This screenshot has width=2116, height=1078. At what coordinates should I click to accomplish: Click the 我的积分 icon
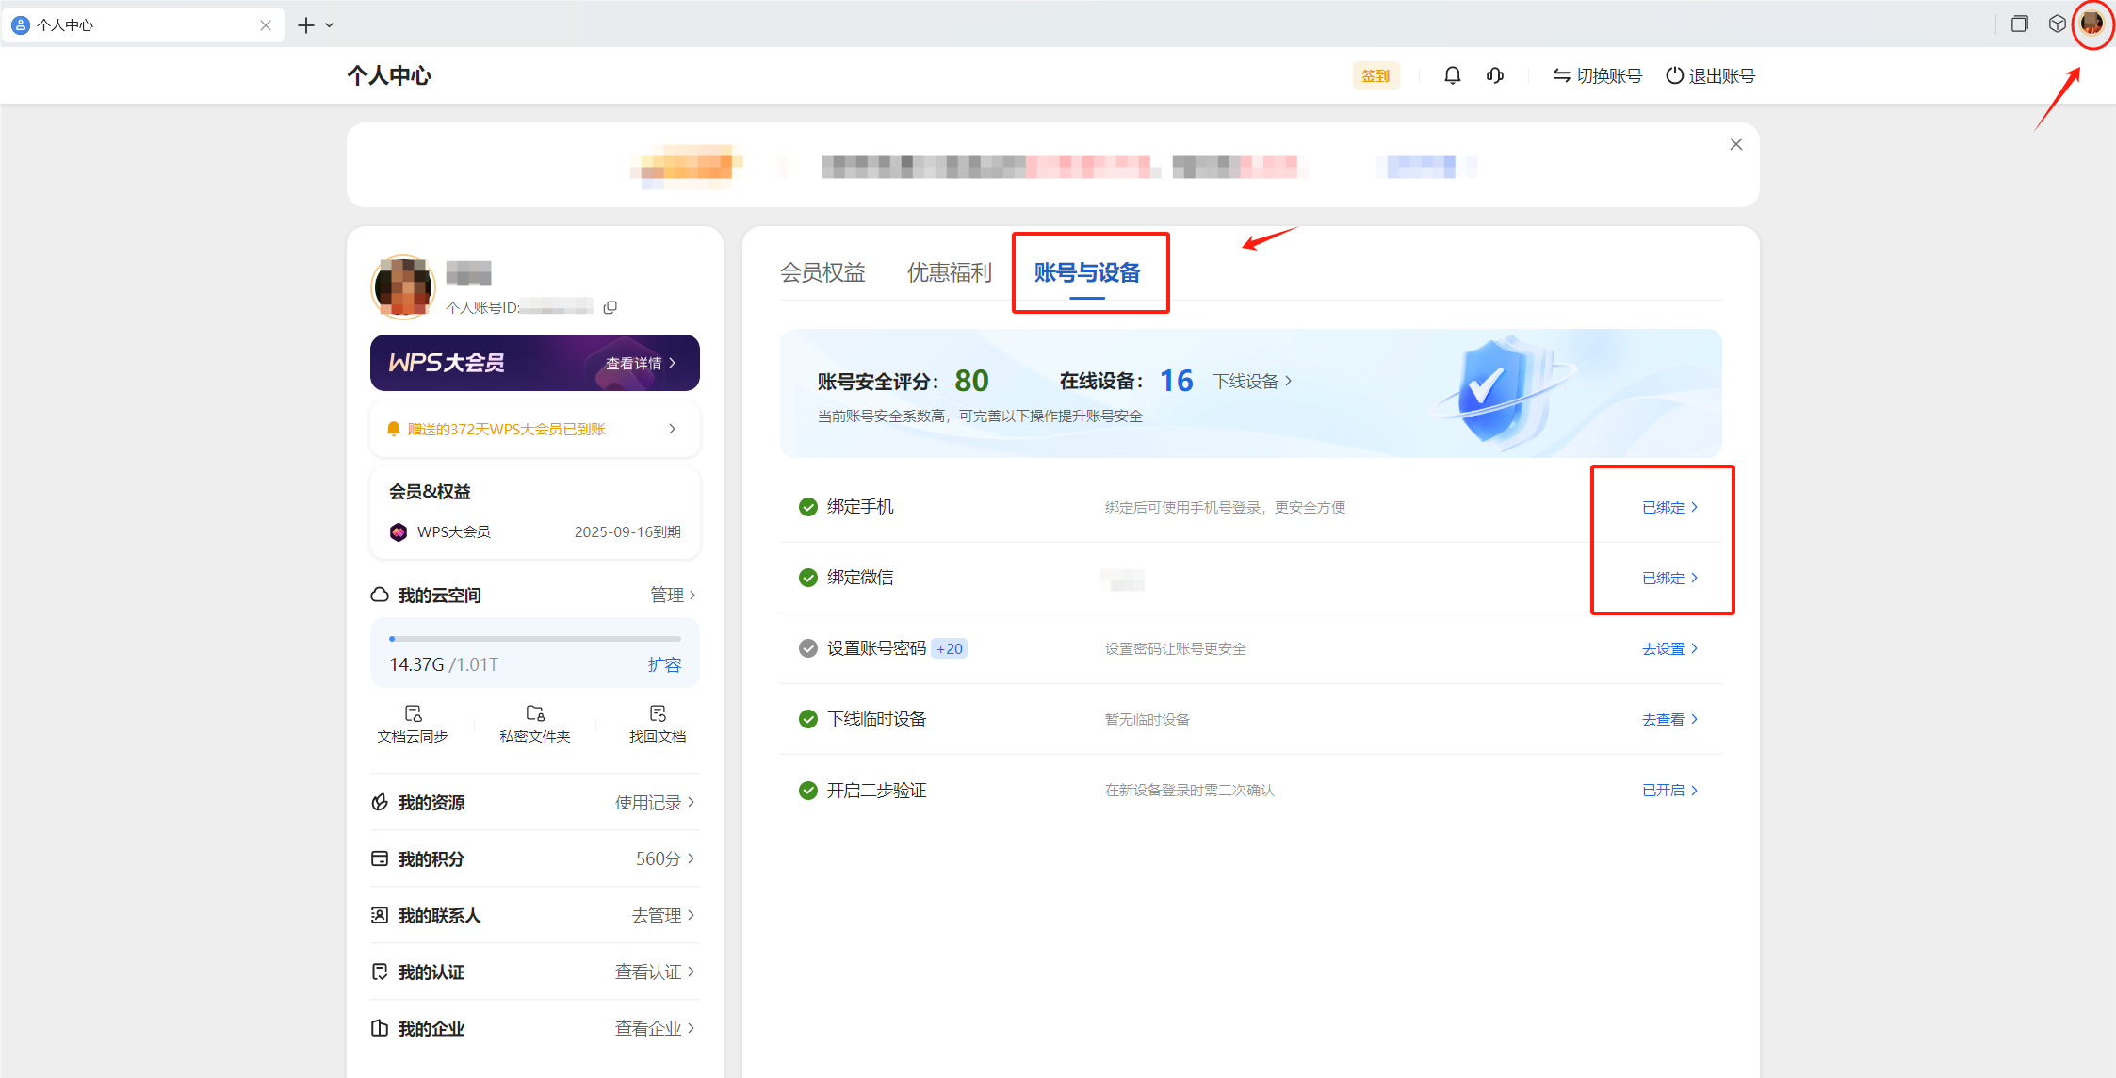(380, 858)
